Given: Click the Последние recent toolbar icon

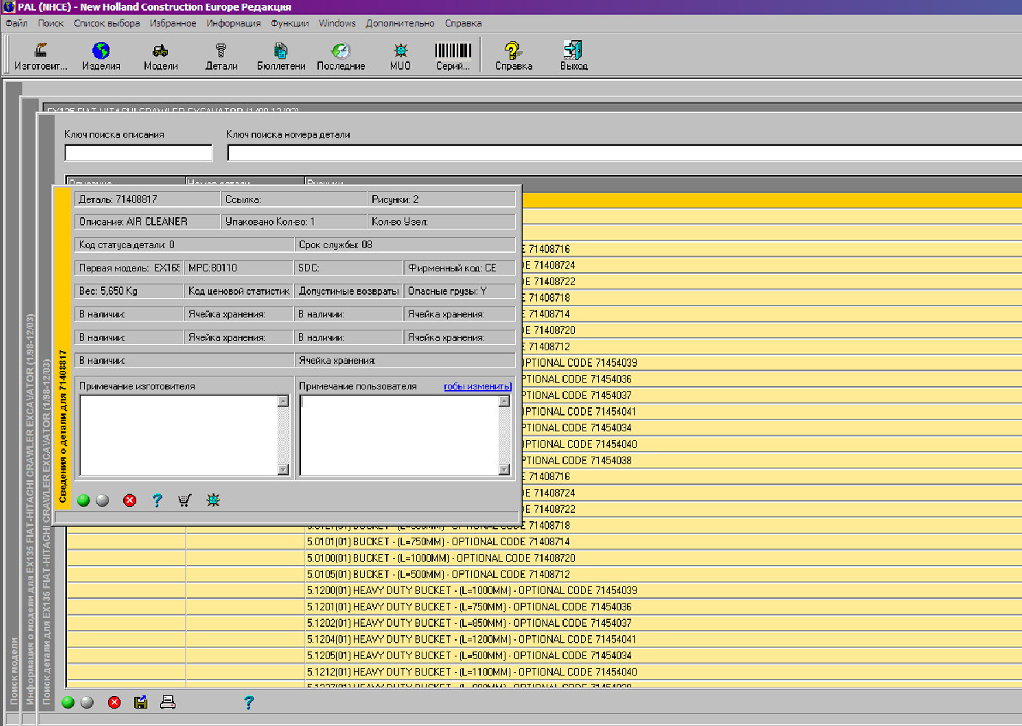Looking at the screenshot, I should [341, 56].
